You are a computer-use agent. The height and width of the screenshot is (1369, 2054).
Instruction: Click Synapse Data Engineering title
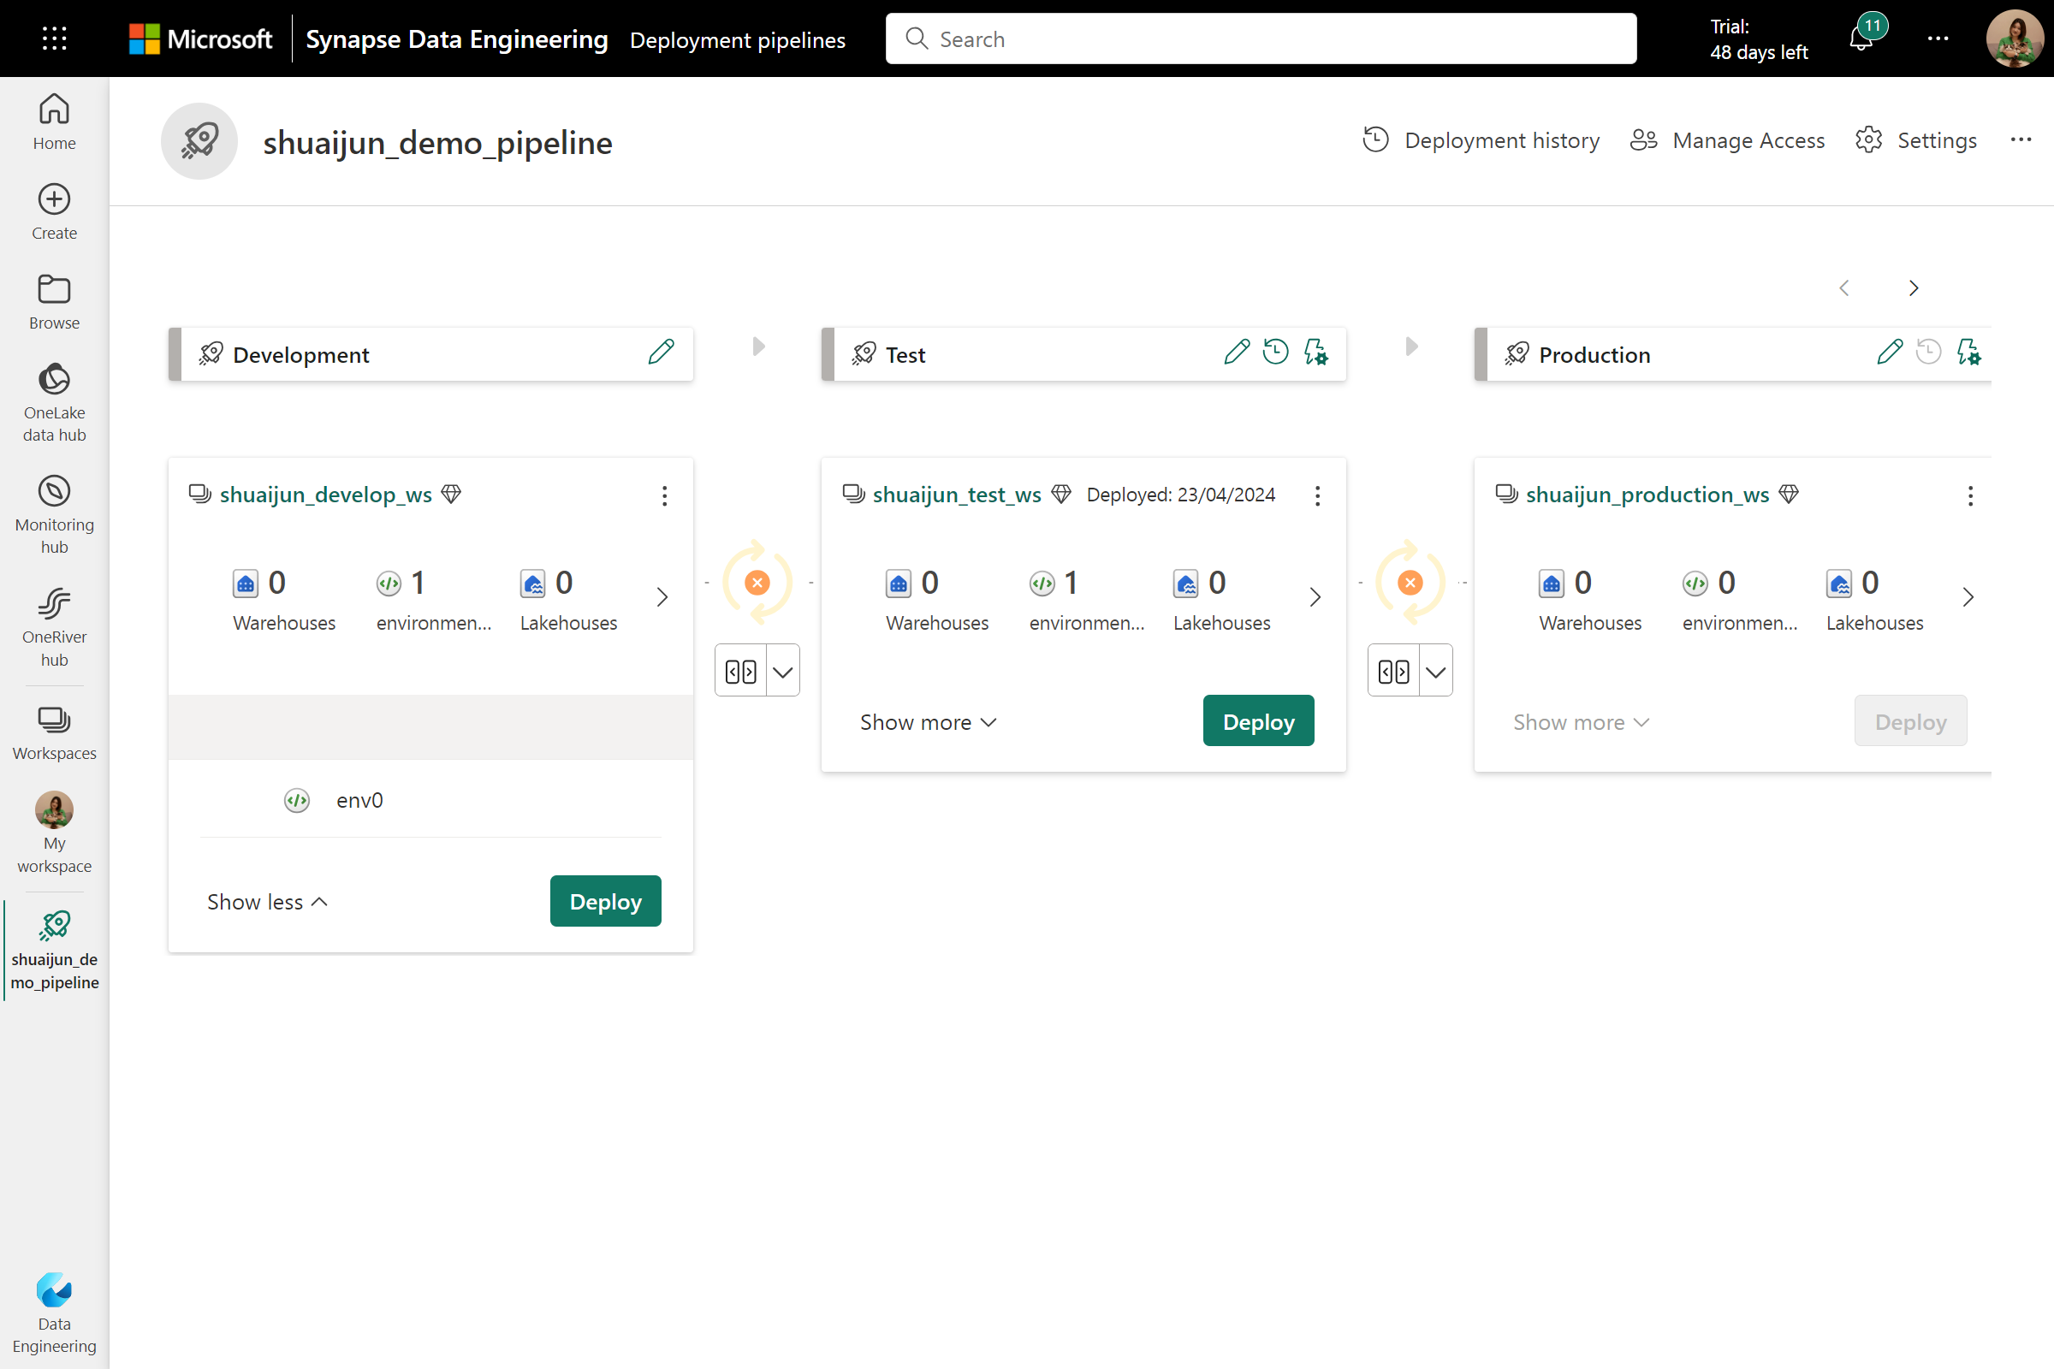point(457,39)
